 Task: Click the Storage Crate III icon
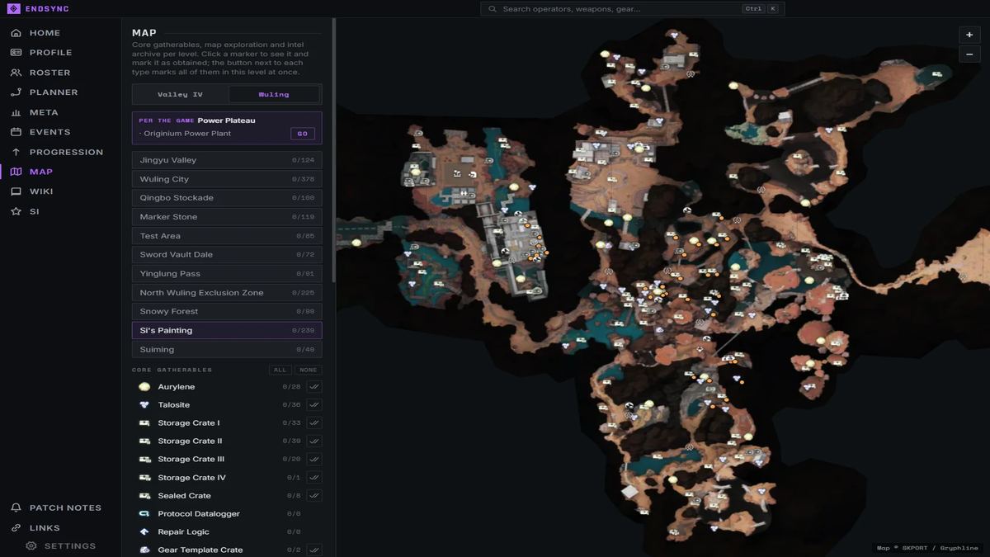point(144,459)
